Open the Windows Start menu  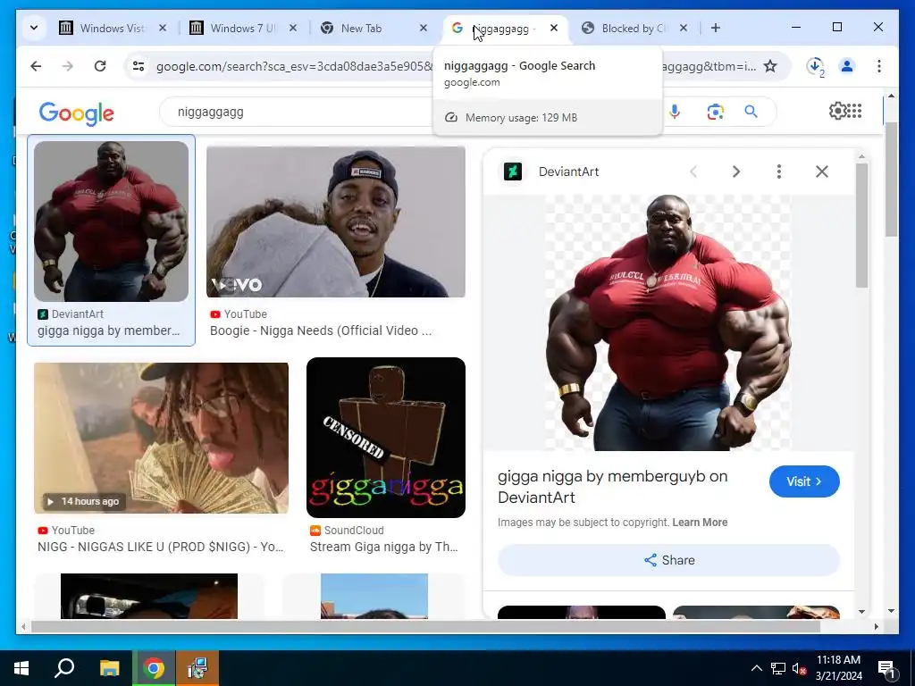[x=21, y=668]
